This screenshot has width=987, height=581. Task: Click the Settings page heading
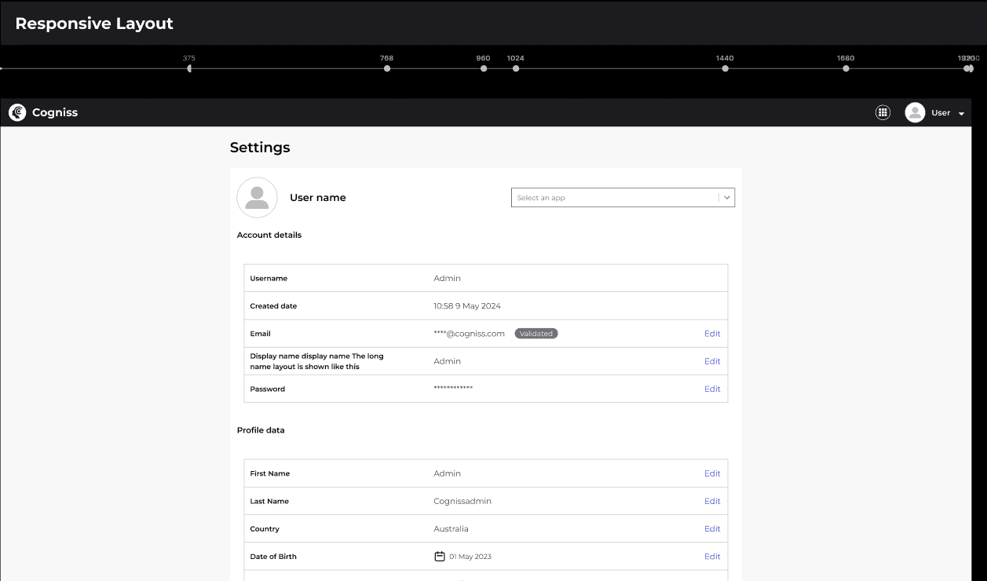pos(260,148)
